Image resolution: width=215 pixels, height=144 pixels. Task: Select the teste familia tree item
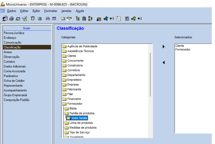77,118
